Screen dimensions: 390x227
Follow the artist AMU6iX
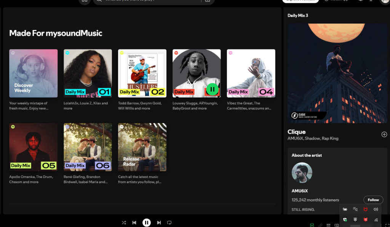point(373,200)
